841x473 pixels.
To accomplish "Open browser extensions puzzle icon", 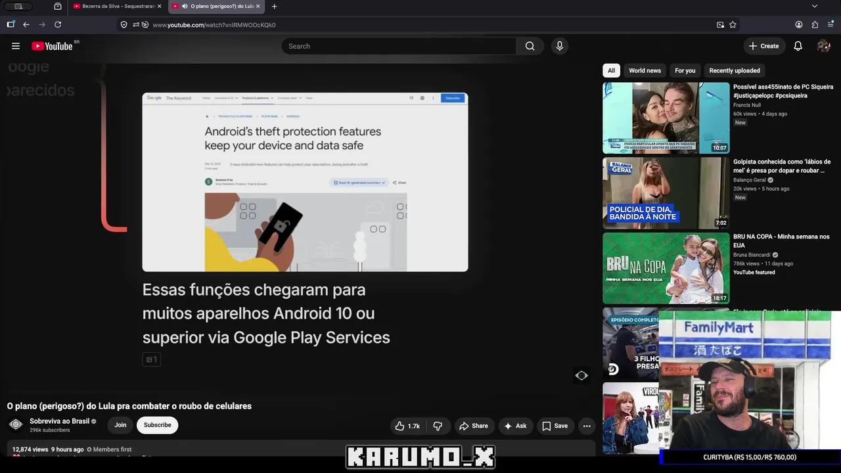I will [x=815, y=24].
